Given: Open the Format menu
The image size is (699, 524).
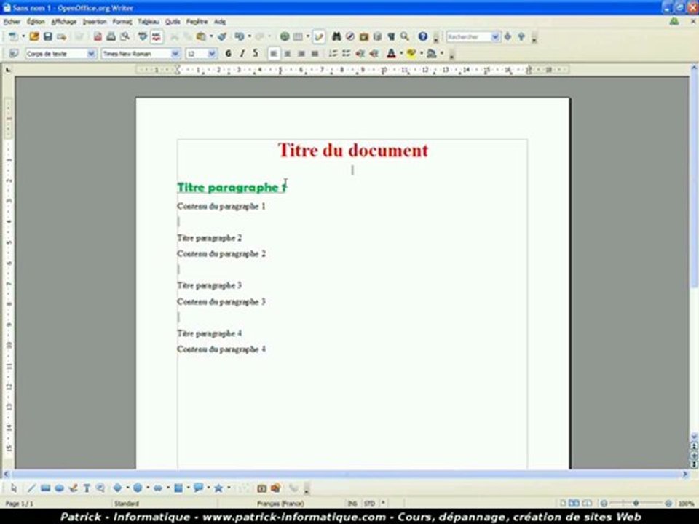Looking at the screenshot, I should (122, 21).
